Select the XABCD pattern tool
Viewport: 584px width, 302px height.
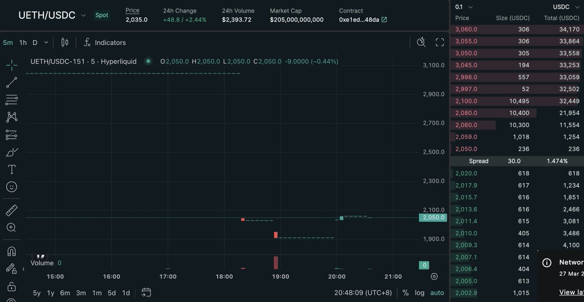tap(11, 117)
